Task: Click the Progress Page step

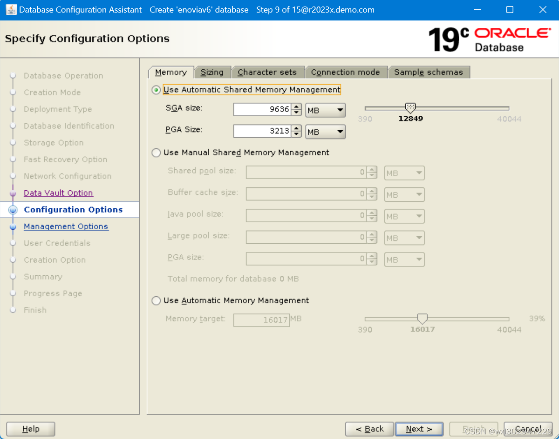Action: [53, 293]
